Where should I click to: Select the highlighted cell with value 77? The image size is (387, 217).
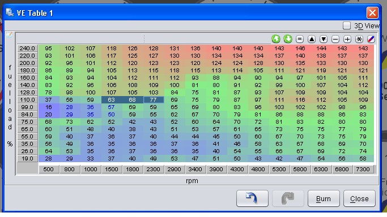pyautogui.click(x=153, y=99)
